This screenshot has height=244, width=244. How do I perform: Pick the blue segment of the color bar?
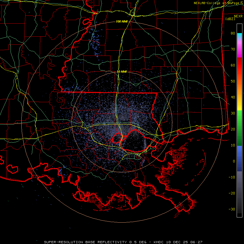(x=239, y=159)
